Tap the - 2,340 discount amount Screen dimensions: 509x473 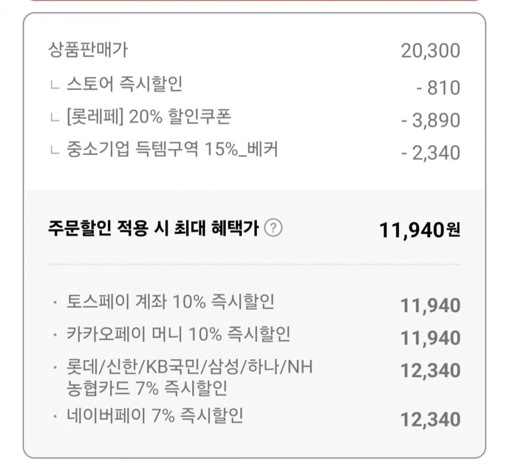[x=431, y=153]
